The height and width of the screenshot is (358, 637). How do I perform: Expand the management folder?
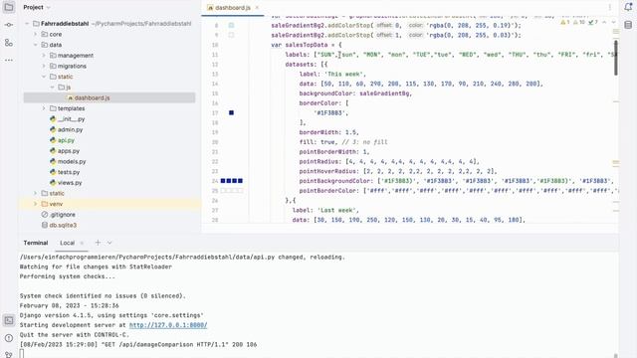(44, 56)
